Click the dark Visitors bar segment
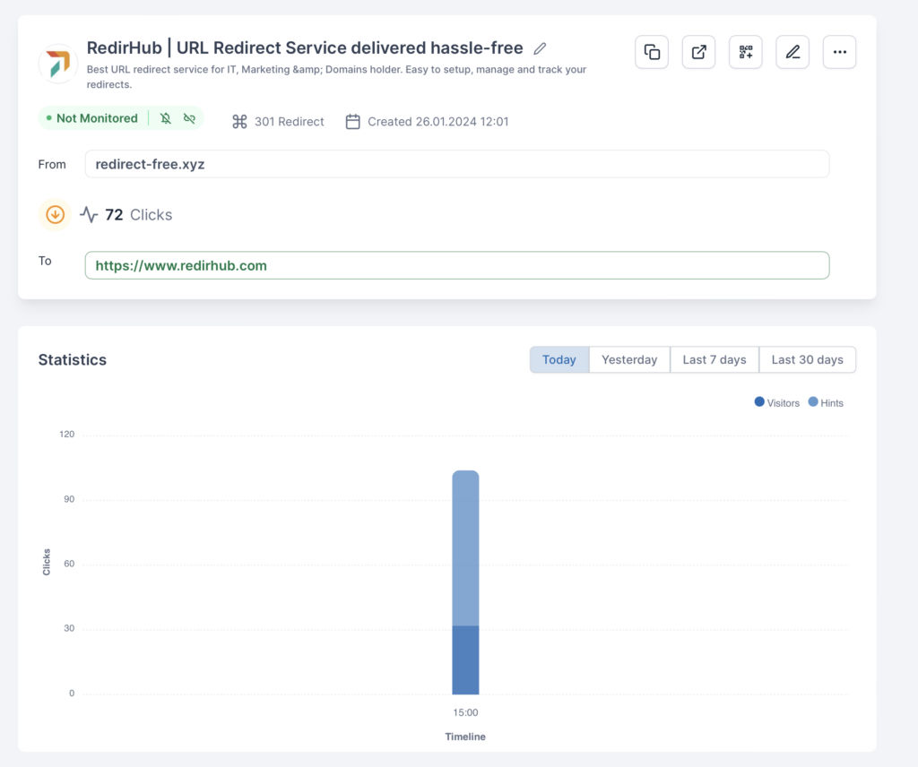Screen dimensions: 918x767 click(x=465, y=660)
